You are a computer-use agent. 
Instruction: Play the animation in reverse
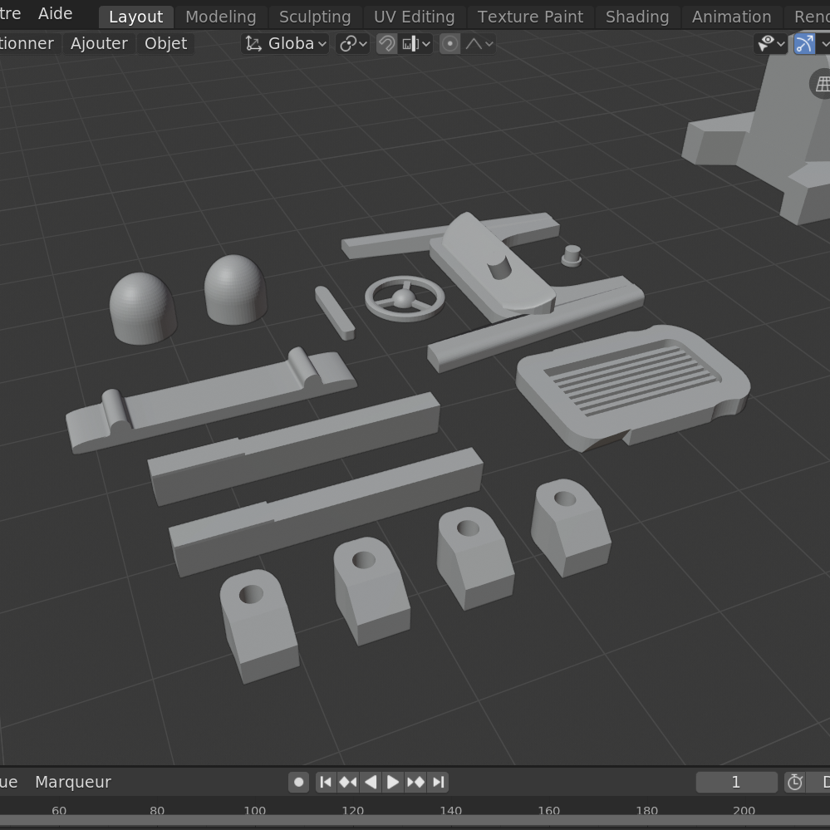[371, 783]
